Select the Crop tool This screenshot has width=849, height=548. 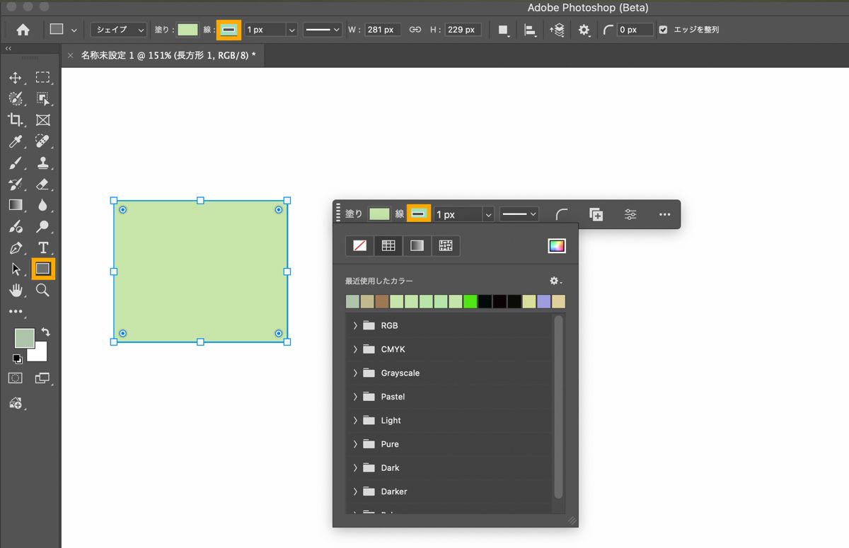[x=16, y=120]
